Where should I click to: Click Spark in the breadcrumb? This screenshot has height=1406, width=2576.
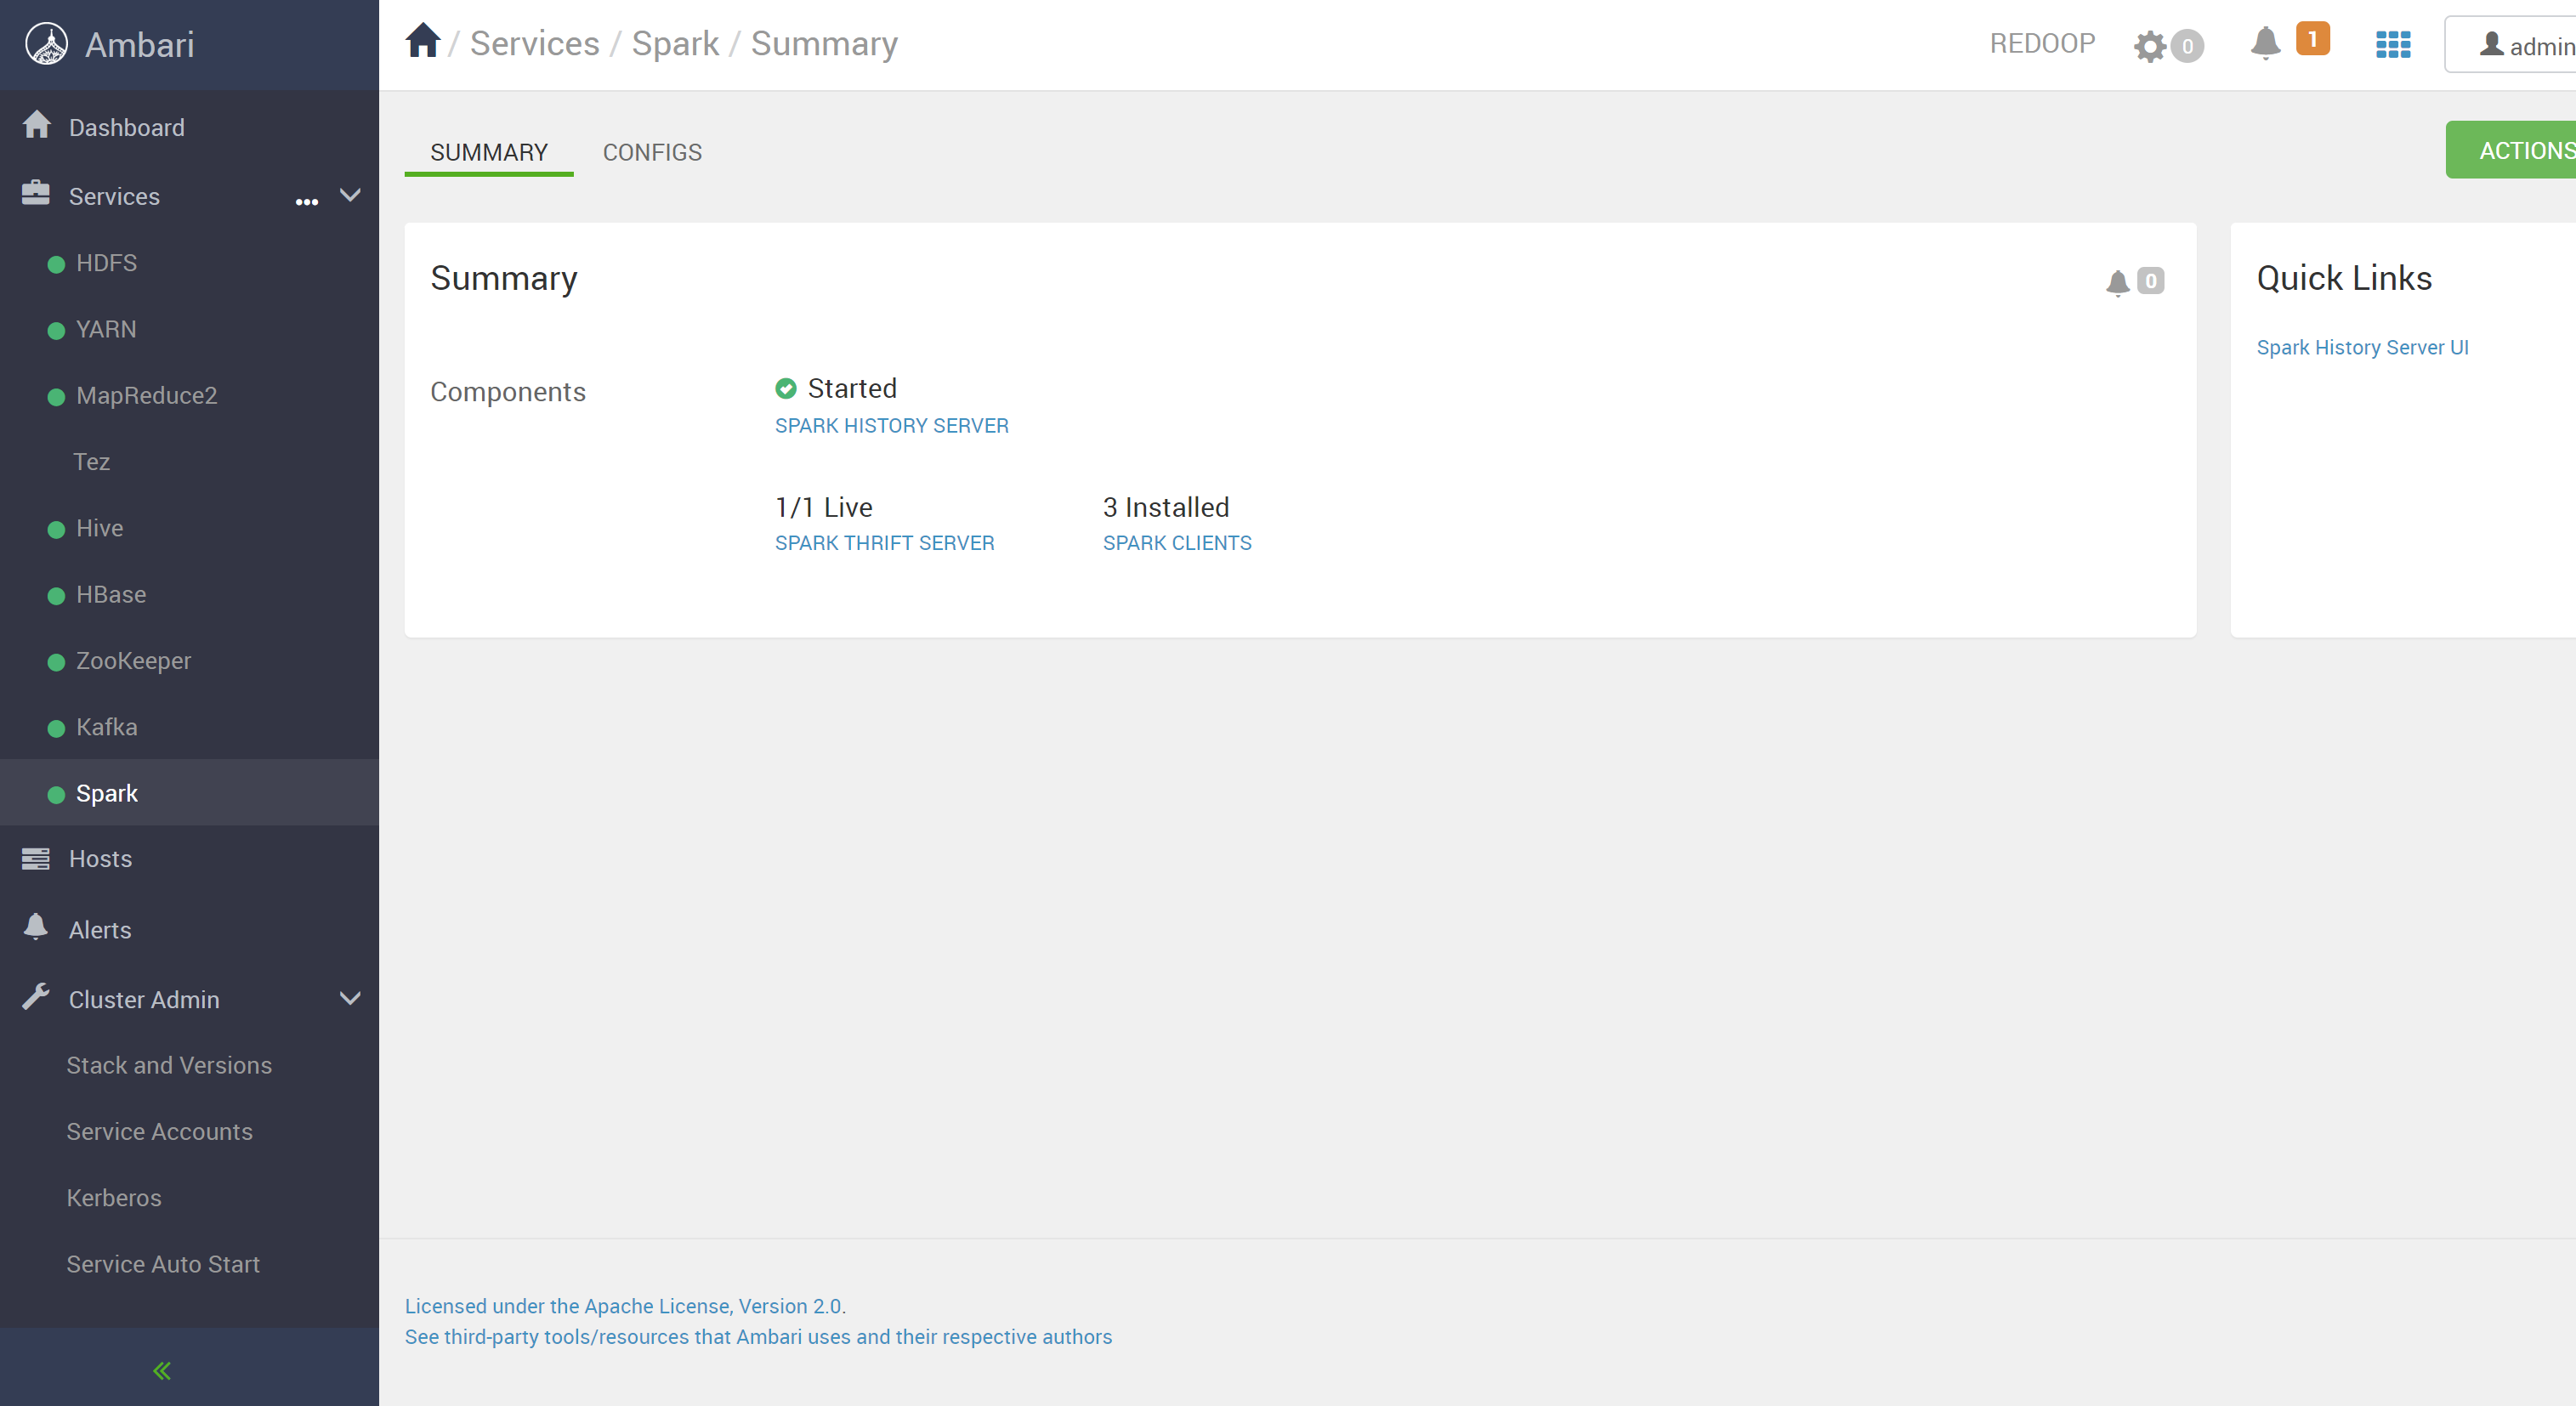pos(675,43)
